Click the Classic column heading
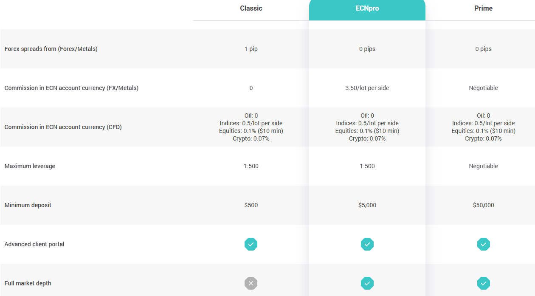 [x=251, y=8]
